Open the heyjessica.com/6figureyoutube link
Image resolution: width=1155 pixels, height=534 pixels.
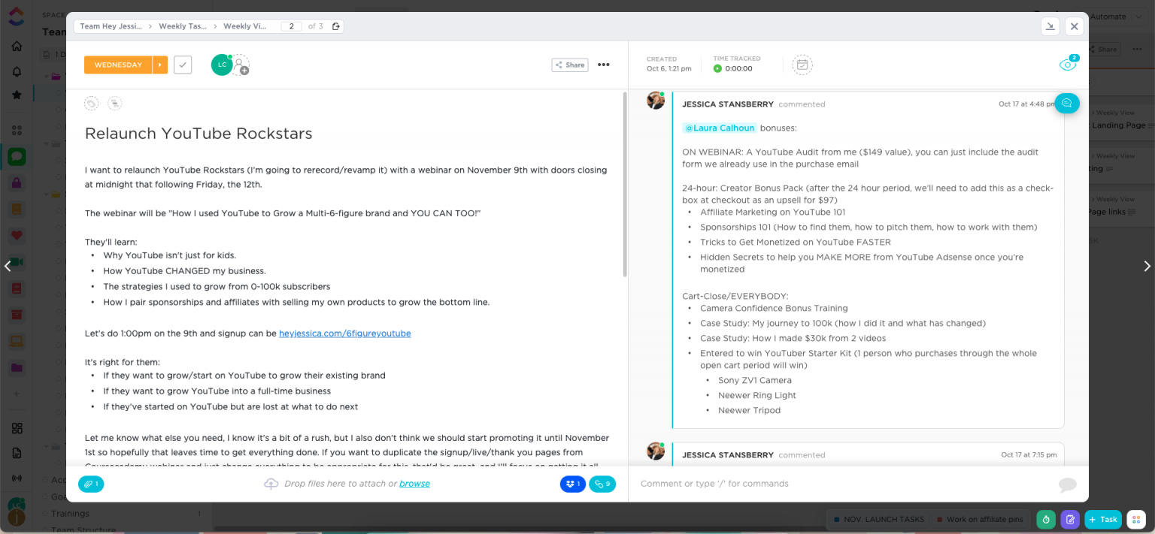(344, 333)
